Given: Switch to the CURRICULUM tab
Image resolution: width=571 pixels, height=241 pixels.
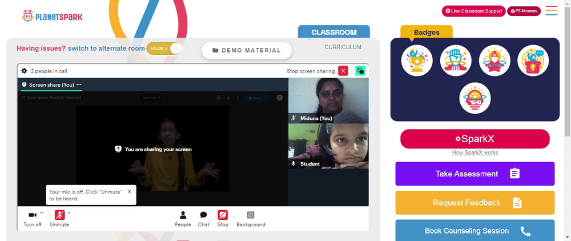Looking at the screenshot, I should click(x=343, y=47).
